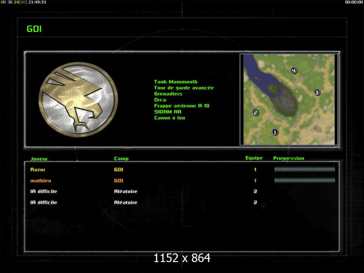Click the Camp column header
This screenshot has height=273, width=364.
point(121,158)
